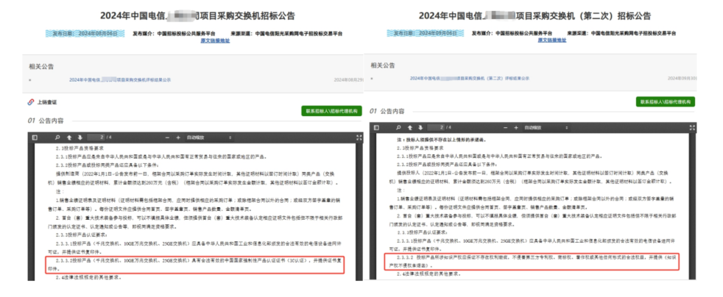
Task: Go to previous page in left PDF viewer
Action: 69,137
